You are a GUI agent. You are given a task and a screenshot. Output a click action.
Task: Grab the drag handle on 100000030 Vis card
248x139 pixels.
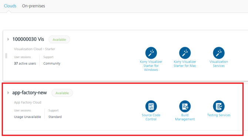6,55
